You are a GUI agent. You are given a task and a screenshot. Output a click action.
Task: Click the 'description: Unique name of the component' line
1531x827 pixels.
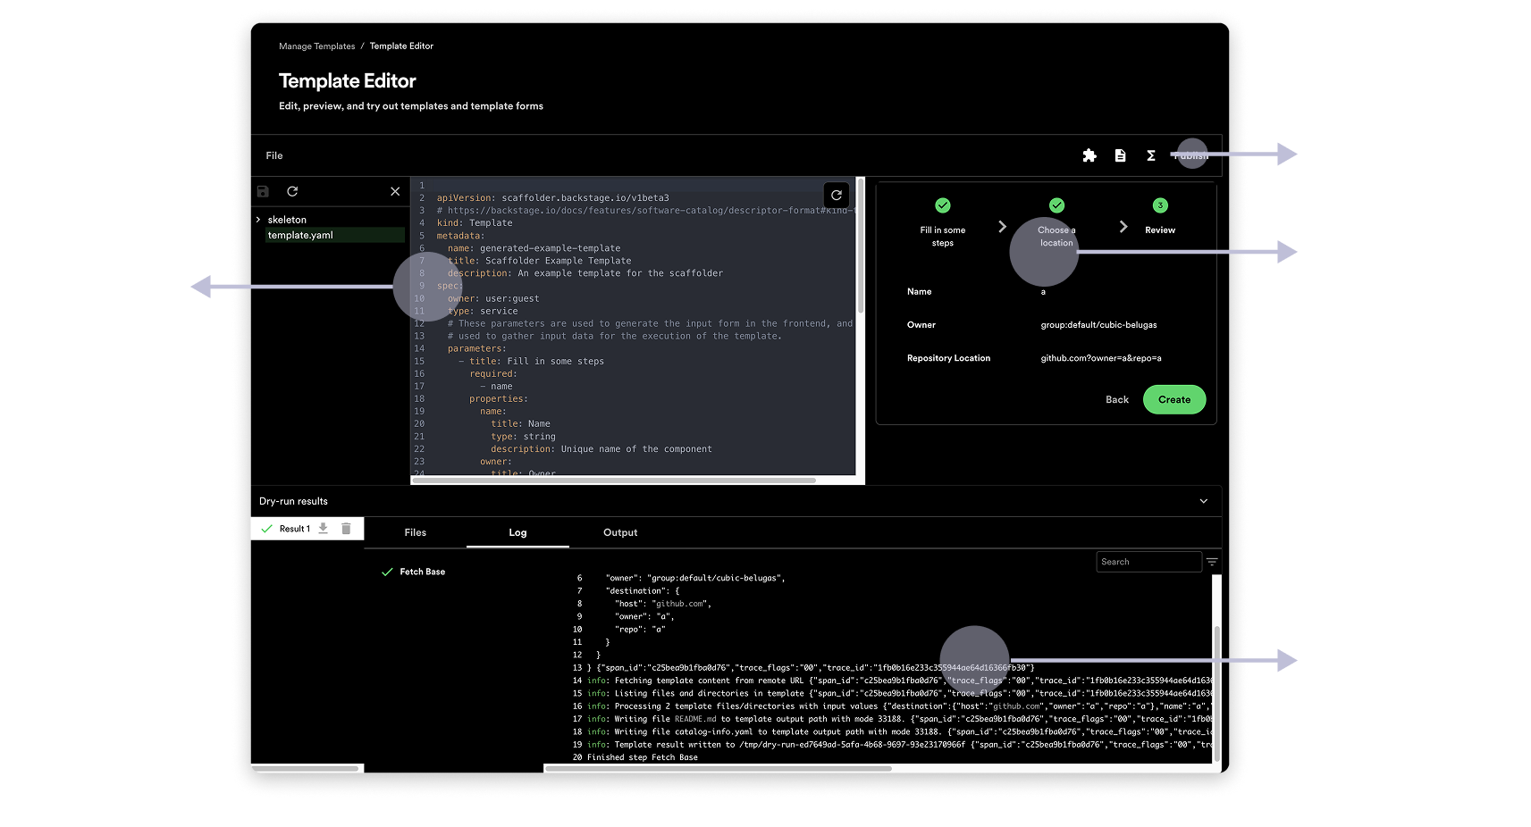[x=601, y=449]
